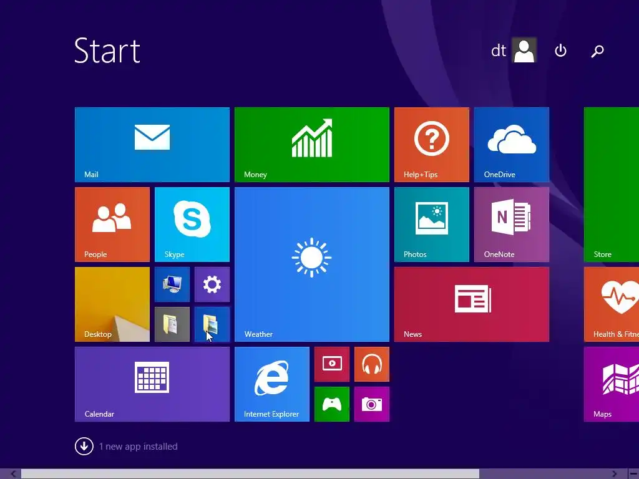Image resolution: width=639 pixels, height=479 pixels.
Task: Open the Documents folder tile
Action: tap(172, 324)
